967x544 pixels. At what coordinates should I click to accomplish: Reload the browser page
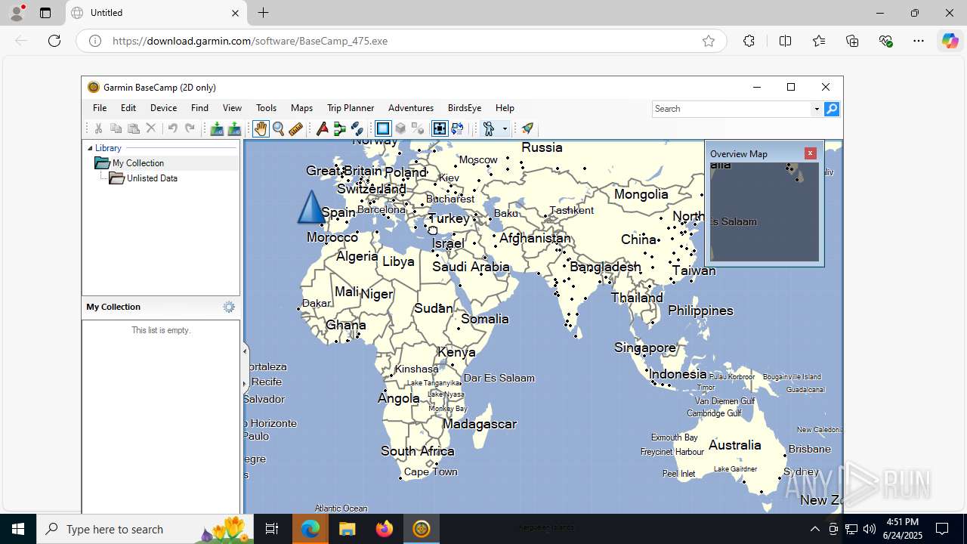pyautogui.click(x=54, y=41)
